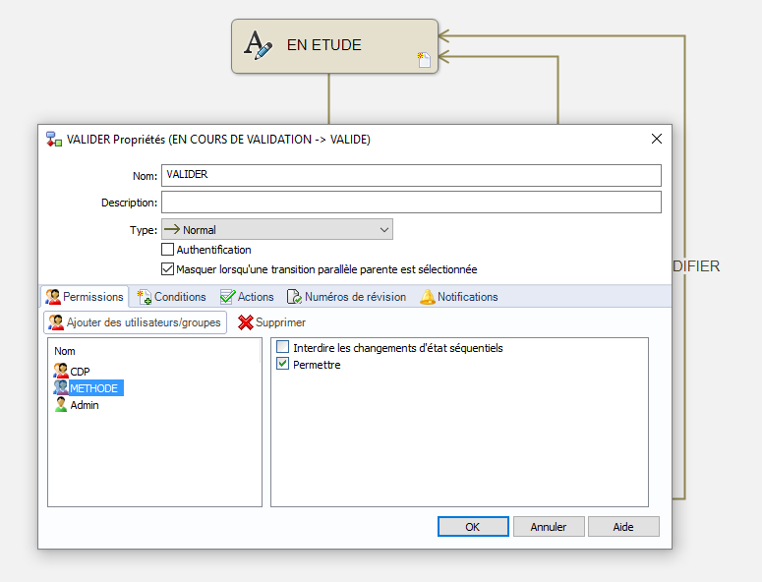
Task: Select METHODE in the names list
Action: [94, 388]
